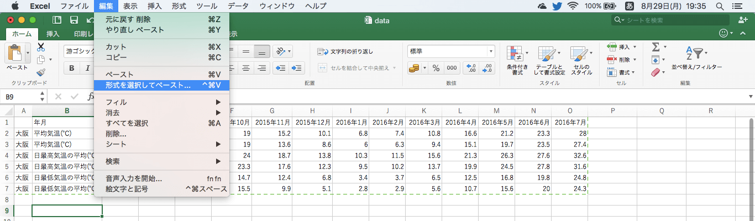
Task: Select the Format Painter brush
Action: 41,72
